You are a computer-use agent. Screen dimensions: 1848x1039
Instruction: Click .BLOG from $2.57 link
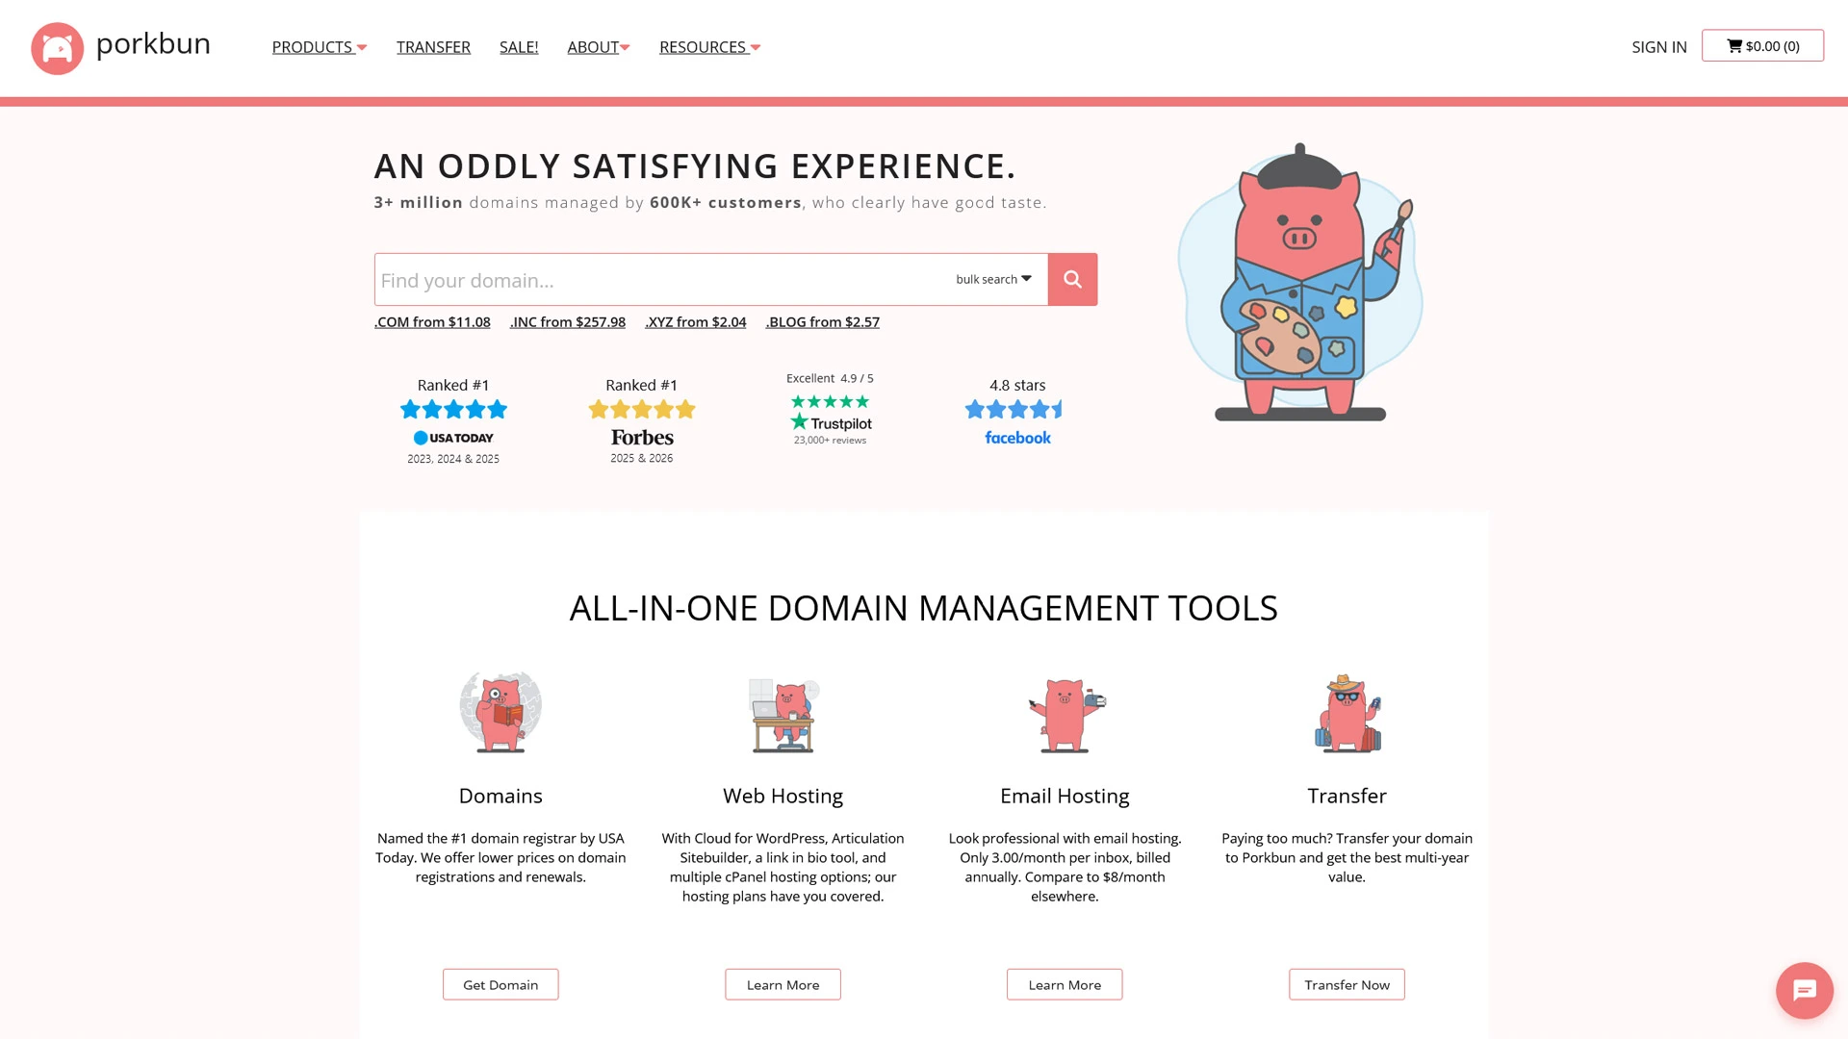pyautogui.click(x=823, y=322)
